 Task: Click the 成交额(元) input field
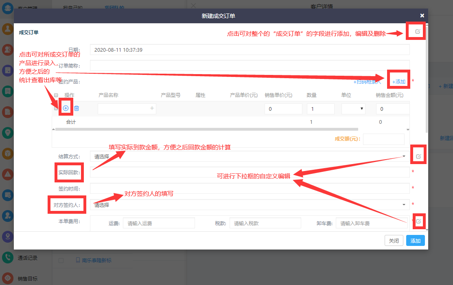[384, 139]
